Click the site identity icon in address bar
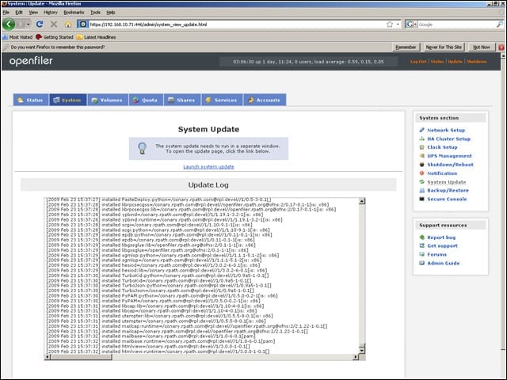The height and width of the screenshot is (380, 507). click(x=82, y=25)
